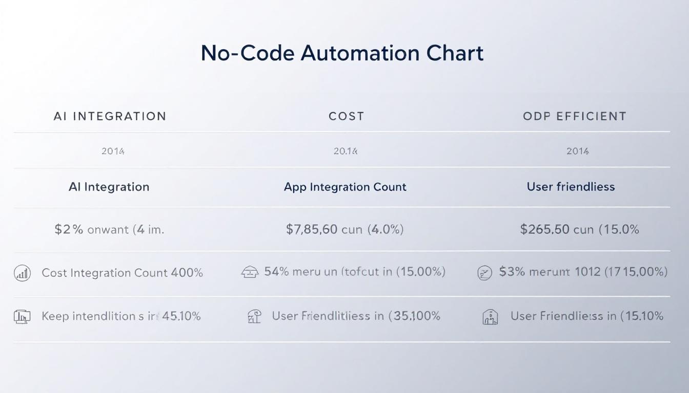Viewport: 689px width, 393px height.
Task: Click the house icon beside User Friendliess in (15.10%
Action: [490, 317]
